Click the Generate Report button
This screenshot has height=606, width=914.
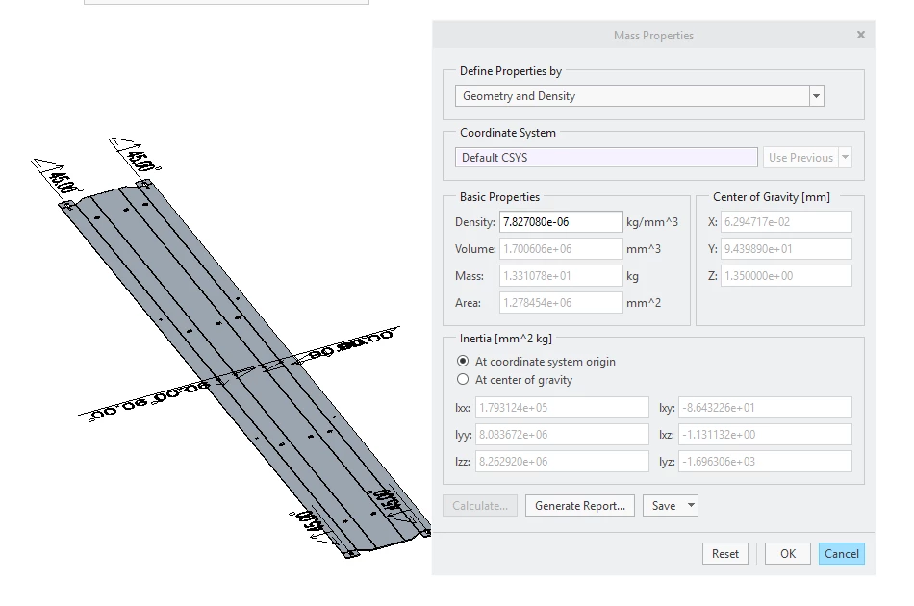[580, 506]
